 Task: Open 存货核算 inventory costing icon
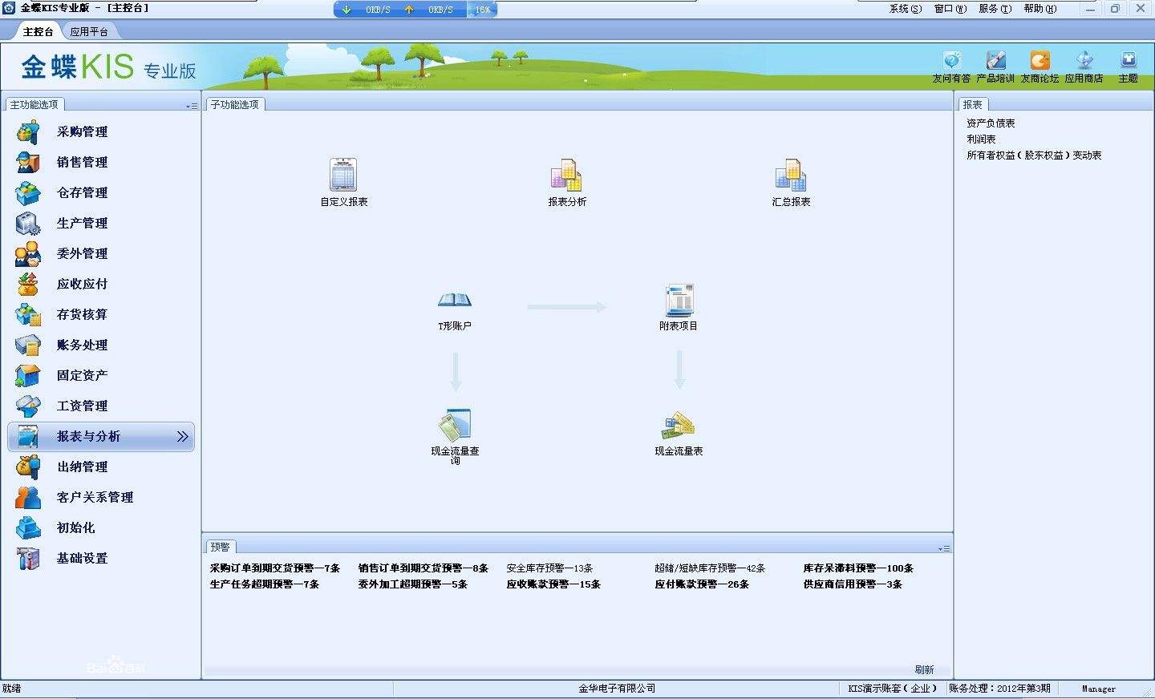click(x=28, y=314)
